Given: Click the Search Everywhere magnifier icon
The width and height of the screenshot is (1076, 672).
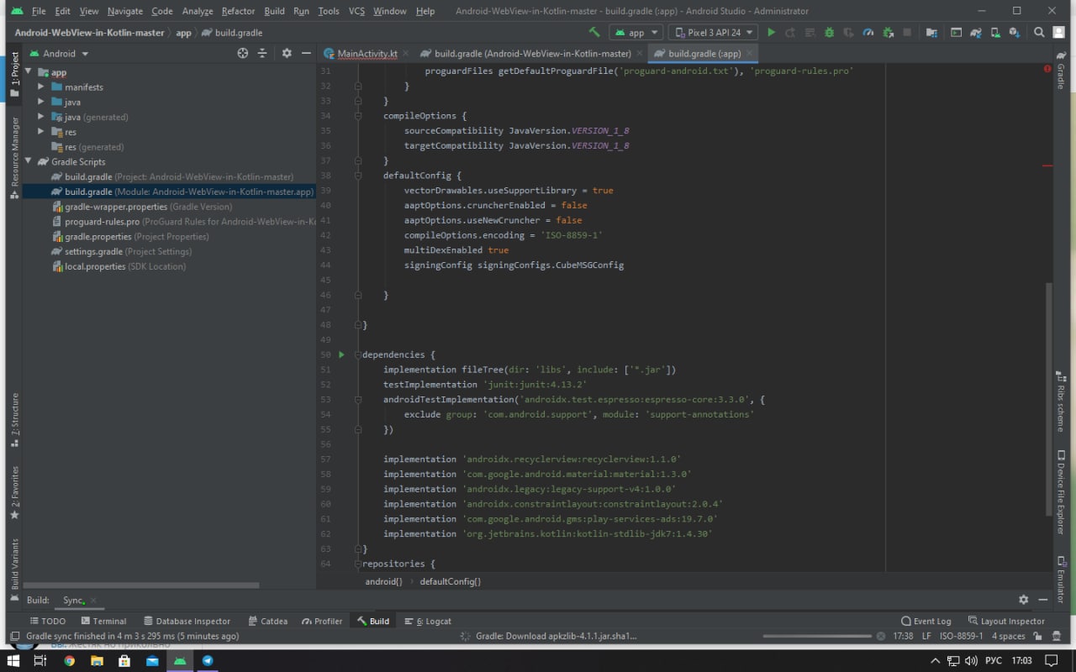Looking at the screenshot, I should coord(1039,33).
